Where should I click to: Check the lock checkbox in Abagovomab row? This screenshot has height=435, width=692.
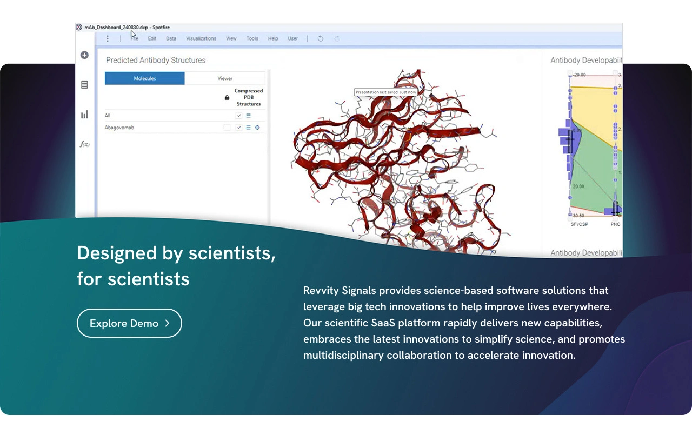[x=227, y=128]
